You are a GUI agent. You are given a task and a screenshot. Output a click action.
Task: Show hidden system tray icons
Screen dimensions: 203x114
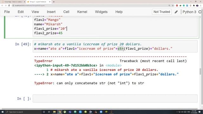click(177, 112)
